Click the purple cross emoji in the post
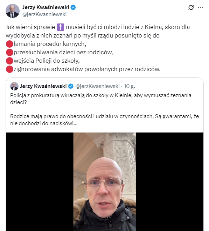This screenshot has height=231, width=209. tap(61, 27)
